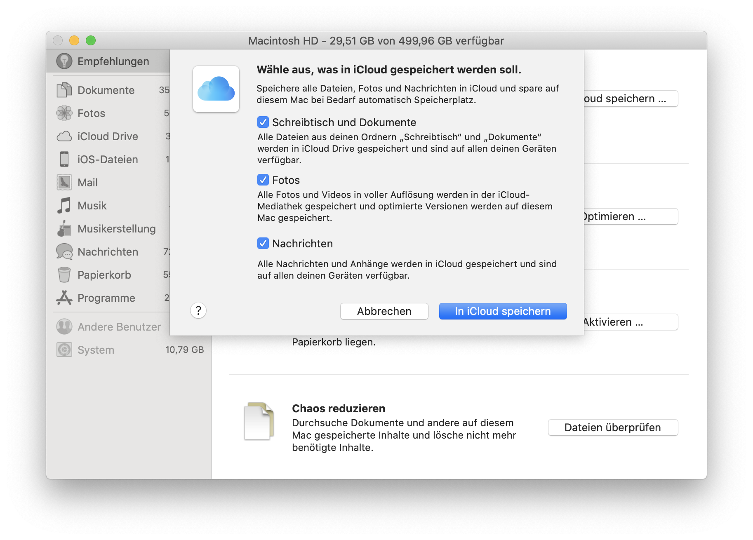Viewport: 753px width, 540px height.
Task: Click the Andere Benutzer sidebar label
Action: tap(119, 327)
